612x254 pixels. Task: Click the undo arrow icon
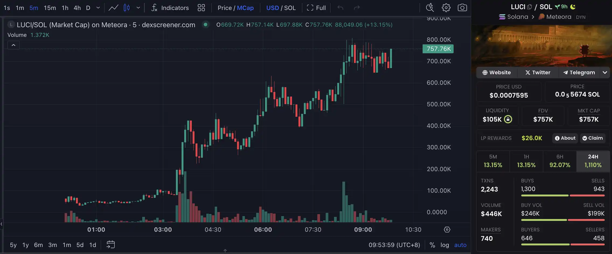(340, 8)
